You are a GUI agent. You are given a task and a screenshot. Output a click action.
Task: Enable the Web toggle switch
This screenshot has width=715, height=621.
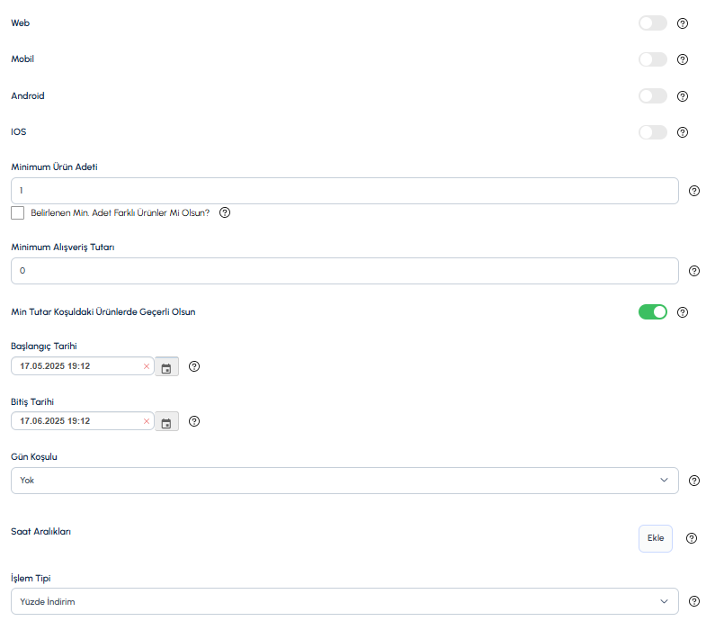(653, 23)
